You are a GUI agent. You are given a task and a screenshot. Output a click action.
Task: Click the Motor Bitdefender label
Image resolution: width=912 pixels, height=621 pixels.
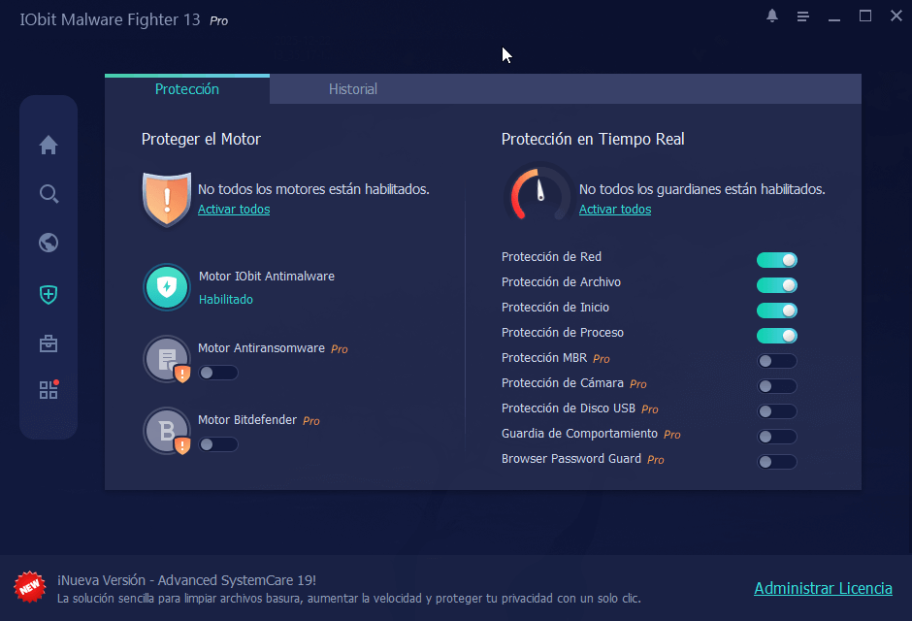[247, 420]
